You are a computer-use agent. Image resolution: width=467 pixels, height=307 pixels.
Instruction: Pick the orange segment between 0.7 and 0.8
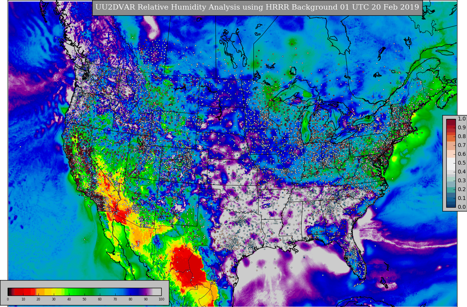pyautogui.click(x=451, y=139)
